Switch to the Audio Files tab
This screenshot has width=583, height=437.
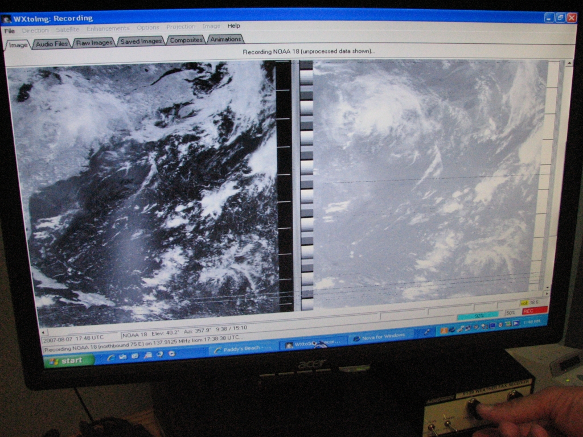pyautogui.click(x=51, y=44)
